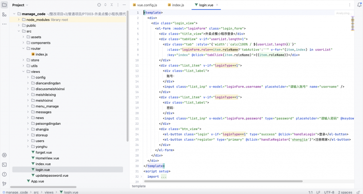Open the Problems tool window icon
Screen dimensions: 363x194
(4, 174)
